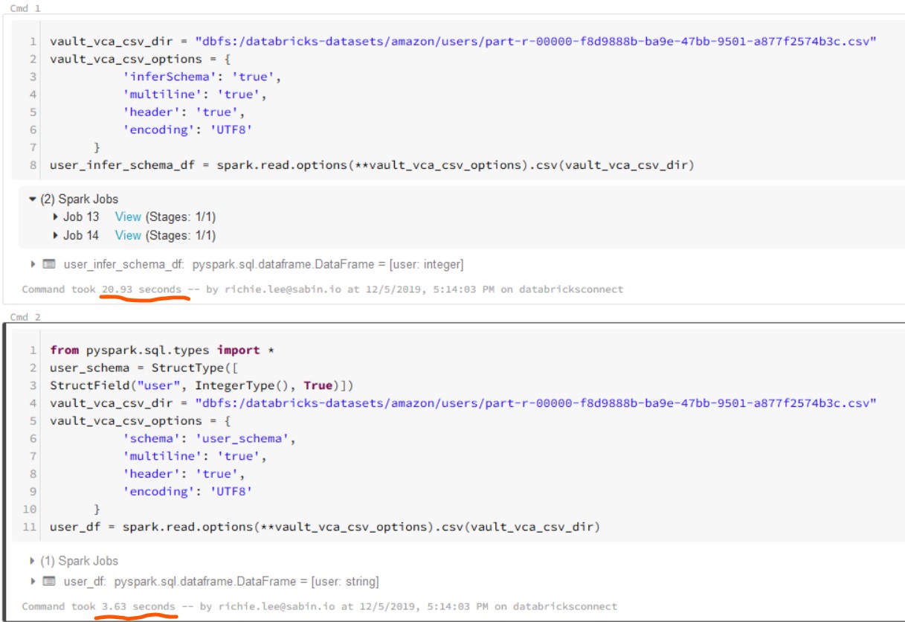Expand the "(1) Spark Jobs" section
The width and height of the screenshot is (905, 622).
click(33, 561)
